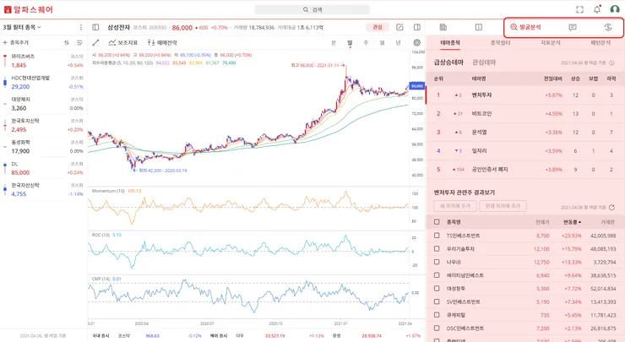Open the three-dot menu of watchlist
625x342 pixels.
click(81, 27)
